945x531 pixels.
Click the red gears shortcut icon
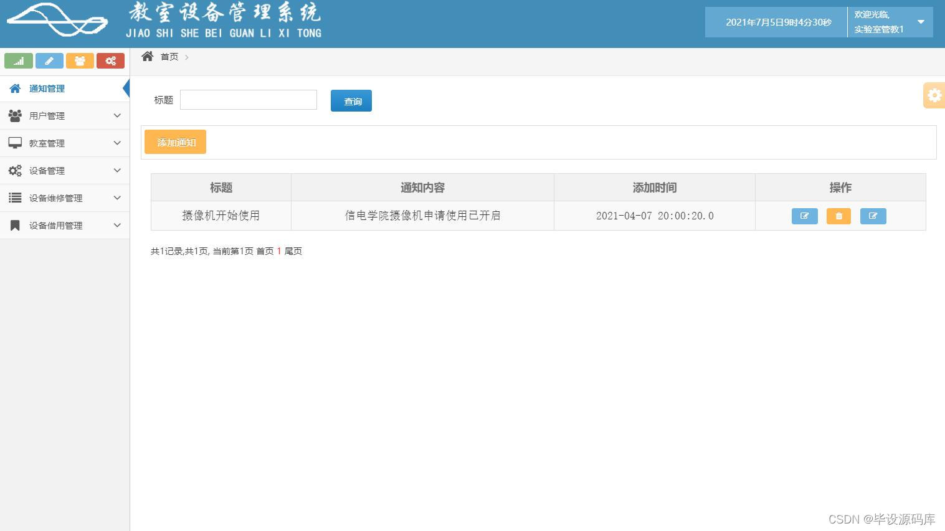[110, 60]
